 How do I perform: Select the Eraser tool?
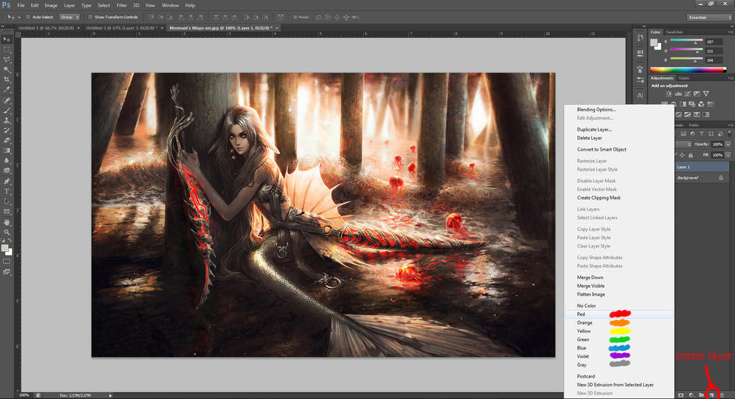tap(6, 140)
